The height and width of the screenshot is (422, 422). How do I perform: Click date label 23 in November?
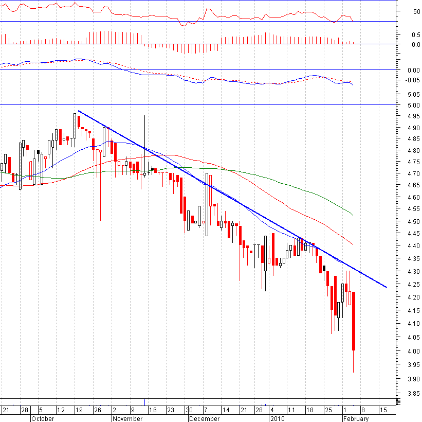click(x=171, y=410)
